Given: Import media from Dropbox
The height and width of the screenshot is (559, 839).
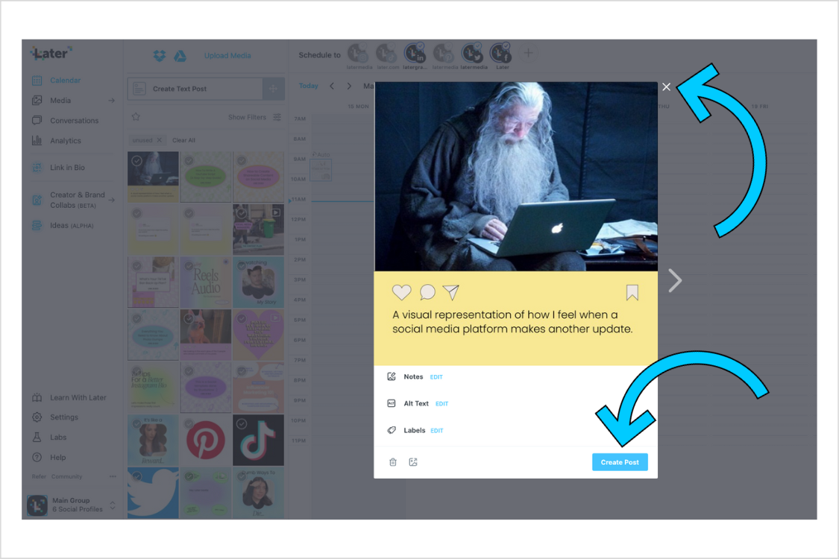Looking at the screenshot, I should (x=159, y=55).
